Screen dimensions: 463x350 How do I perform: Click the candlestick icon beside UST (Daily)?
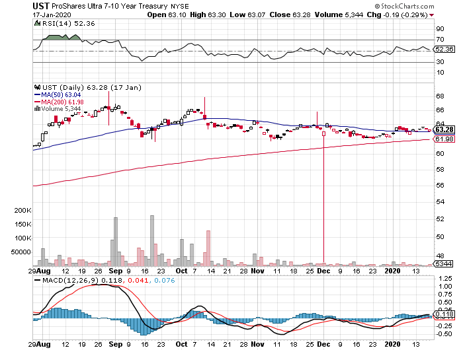[37, 87]
